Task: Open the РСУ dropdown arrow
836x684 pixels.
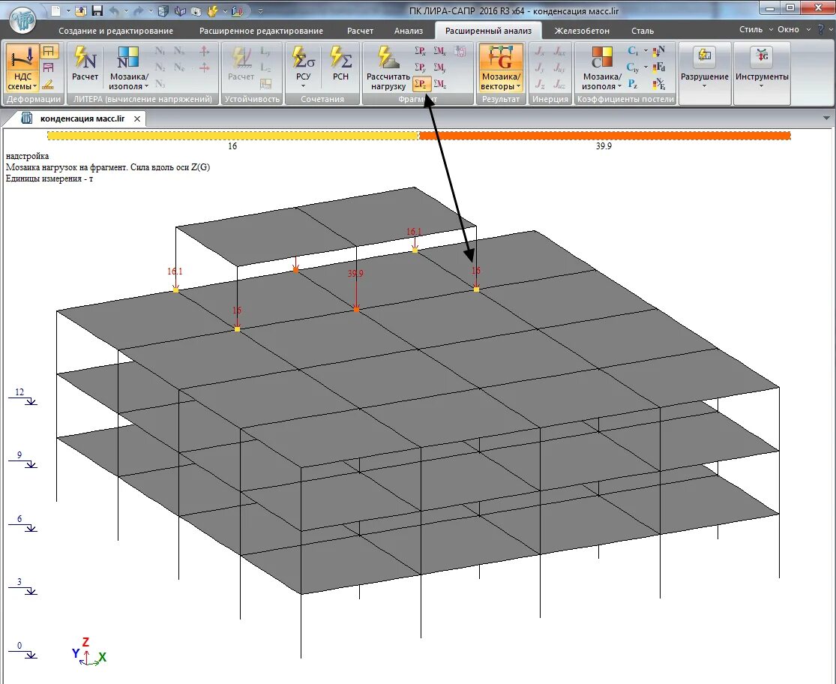Action: tap(303, 85)
